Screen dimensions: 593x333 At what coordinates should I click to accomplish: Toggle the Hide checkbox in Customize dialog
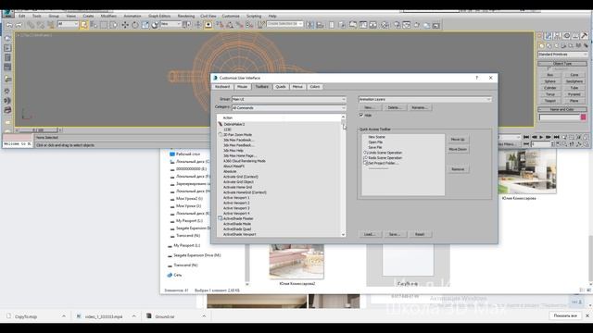361,115
